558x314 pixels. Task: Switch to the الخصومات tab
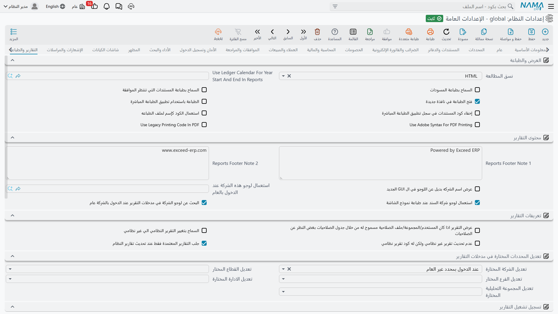[354, 50]
